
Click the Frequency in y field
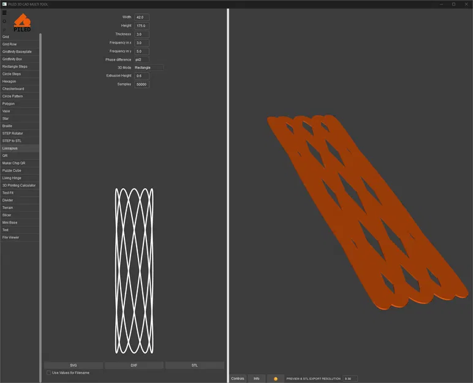click(142, 51)
